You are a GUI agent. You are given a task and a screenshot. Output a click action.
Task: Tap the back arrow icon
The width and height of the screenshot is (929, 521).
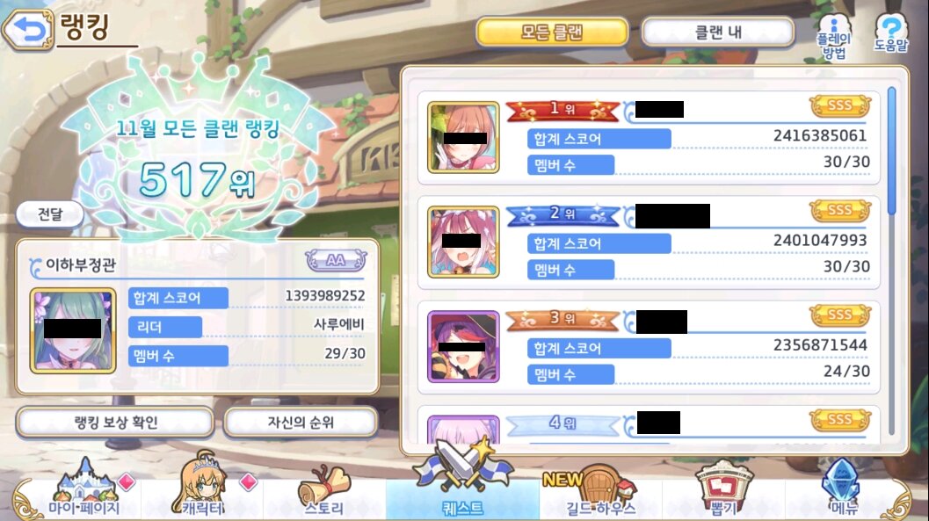[x=28, y=29]
